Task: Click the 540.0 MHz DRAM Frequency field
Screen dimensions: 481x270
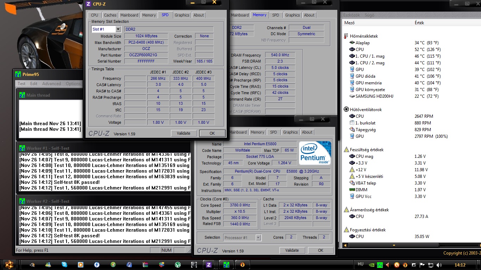Action: click(280, 55)
